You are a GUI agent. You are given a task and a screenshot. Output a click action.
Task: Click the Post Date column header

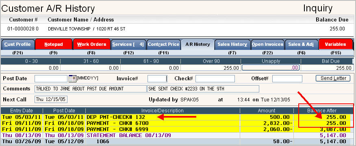pos(64,111)
